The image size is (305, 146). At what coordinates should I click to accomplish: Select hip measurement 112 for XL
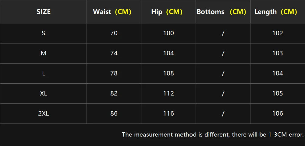[x=168, y=93]
